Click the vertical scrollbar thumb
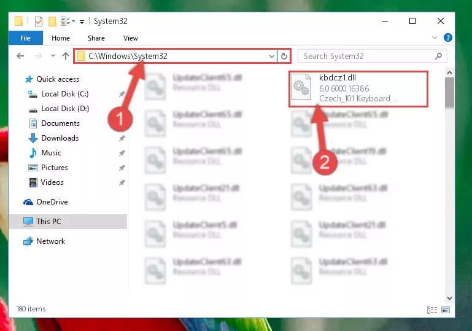472x331 pixels. click(449, 93)
